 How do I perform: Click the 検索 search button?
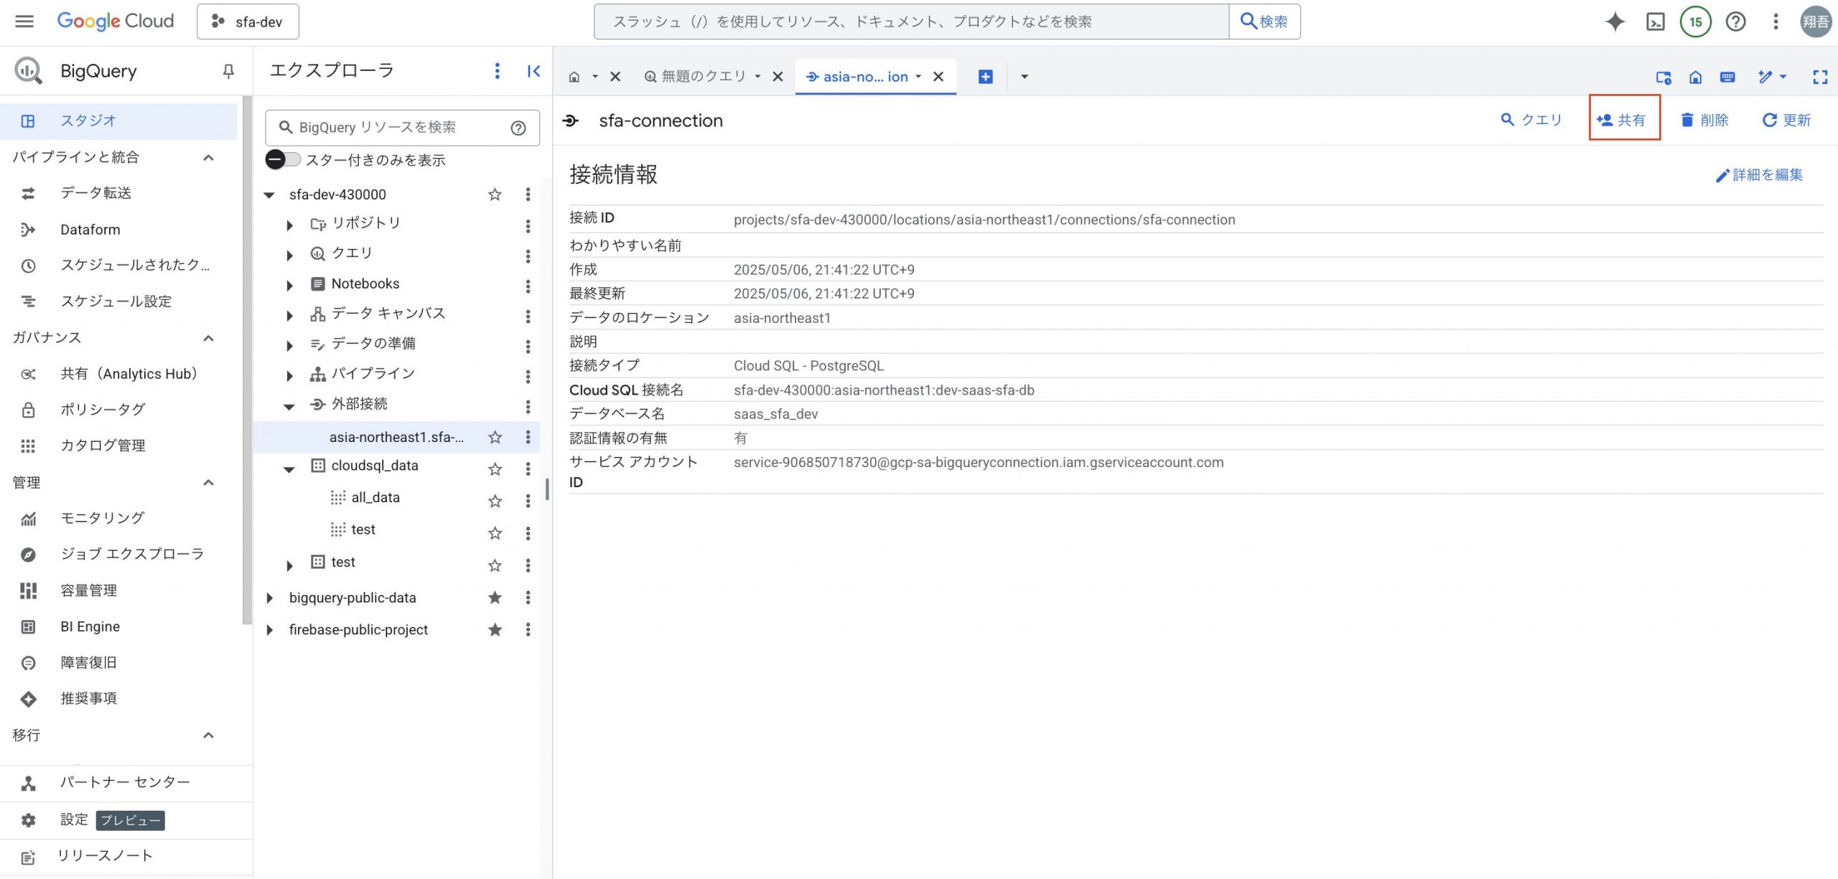click(1264, 22)
